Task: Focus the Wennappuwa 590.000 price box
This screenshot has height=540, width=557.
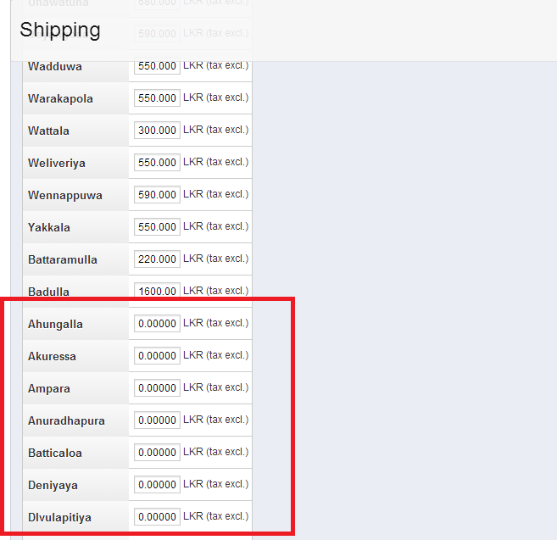Action: [157, 194]
